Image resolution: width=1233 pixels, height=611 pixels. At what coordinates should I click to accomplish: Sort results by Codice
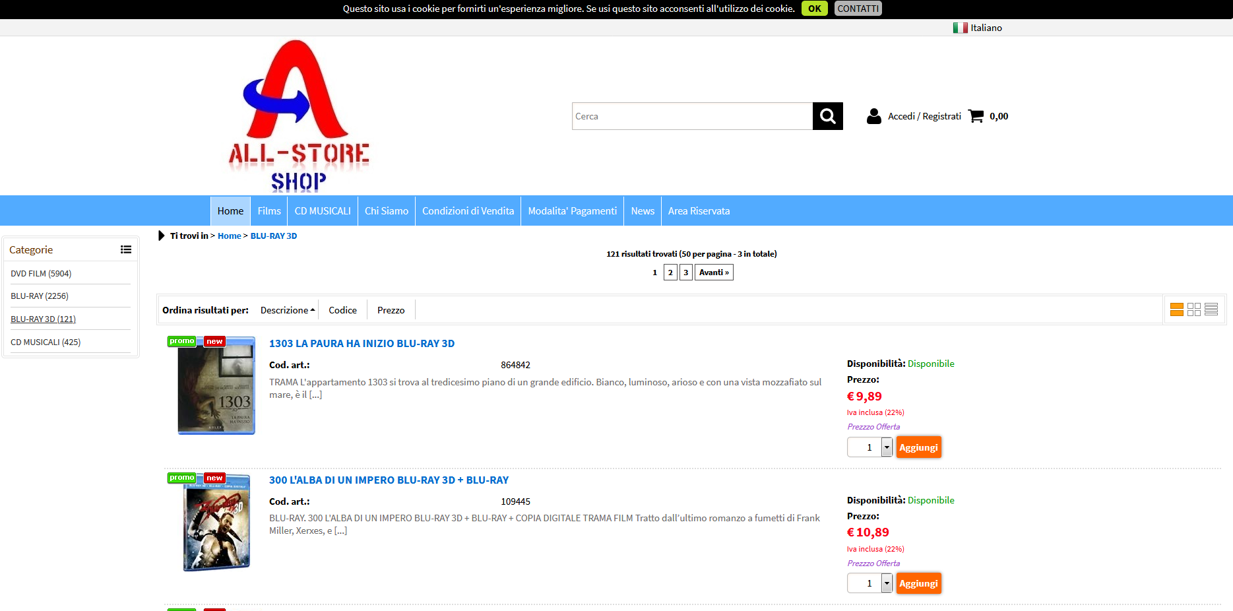[x=342, y=310]
